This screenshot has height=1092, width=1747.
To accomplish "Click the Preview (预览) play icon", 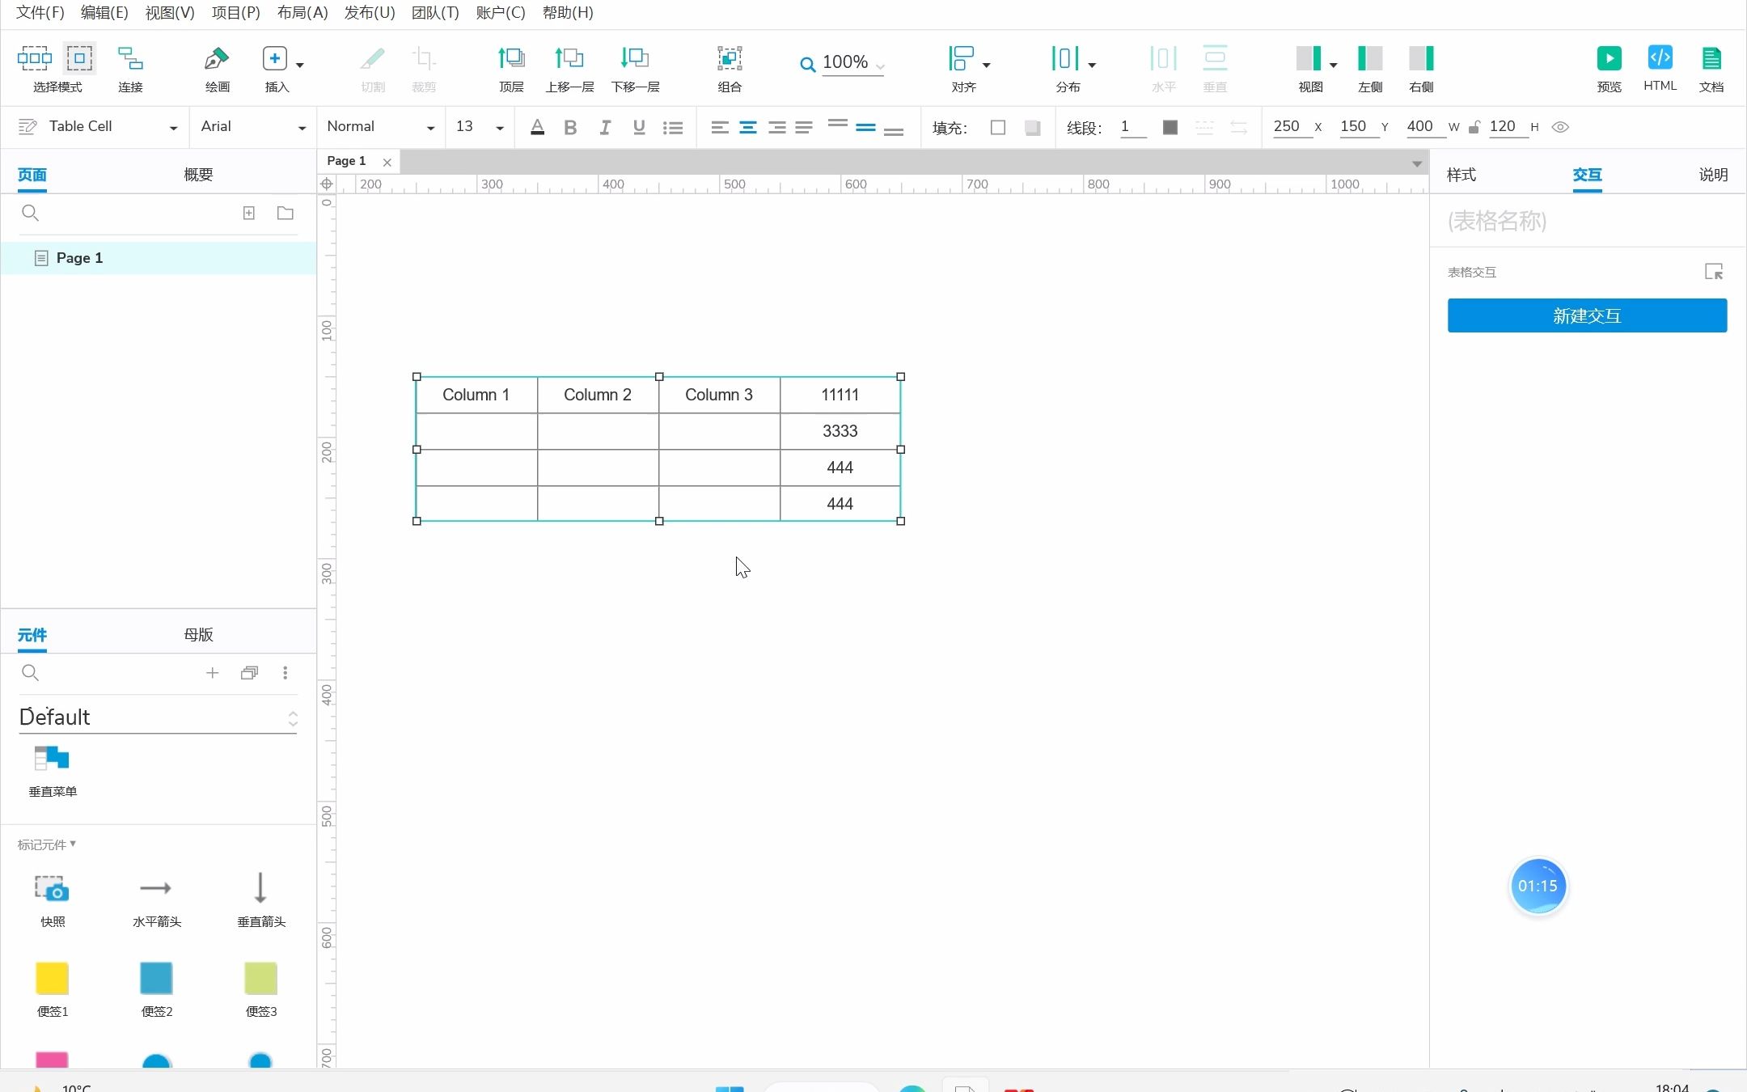I will point(1609,58).
